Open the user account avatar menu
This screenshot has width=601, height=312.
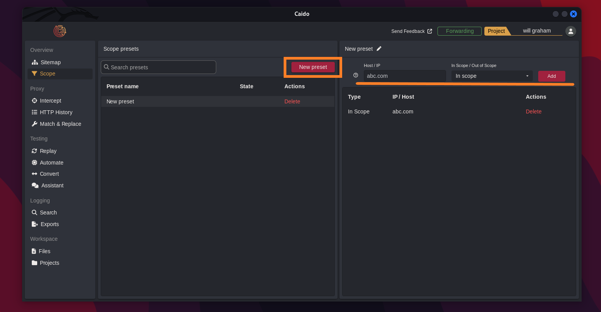[570, 31]
